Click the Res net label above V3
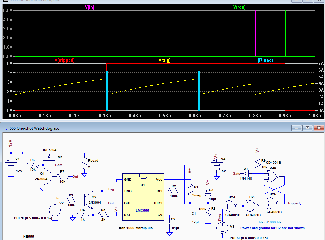Screen dimensions: 325x240 coord(220,217)
